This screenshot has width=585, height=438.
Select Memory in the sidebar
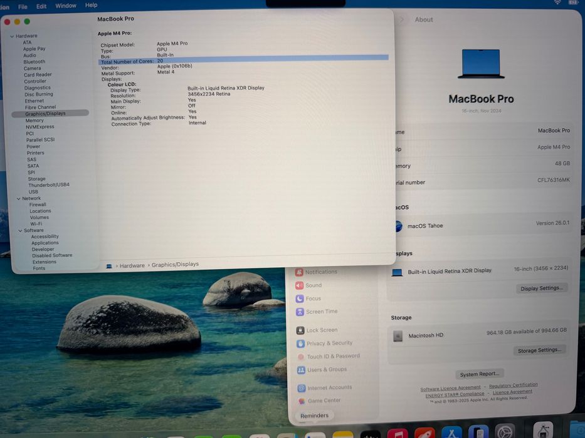[x=34, y=121]
